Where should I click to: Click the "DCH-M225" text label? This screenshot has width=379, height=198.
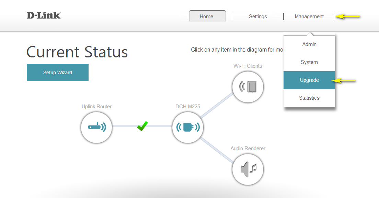[188, 107]
